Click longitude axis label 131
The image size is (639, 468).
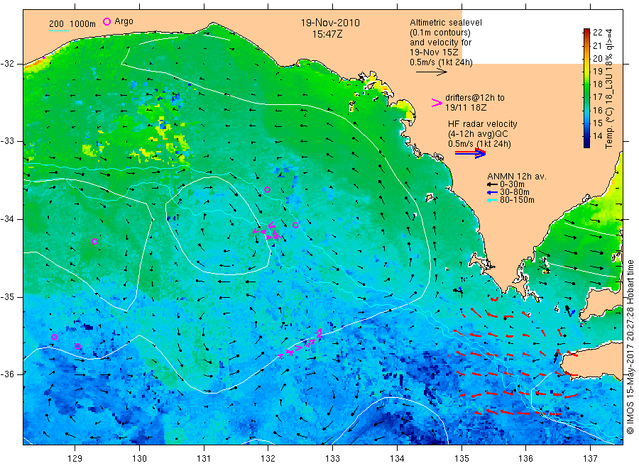tap(204, 459)
